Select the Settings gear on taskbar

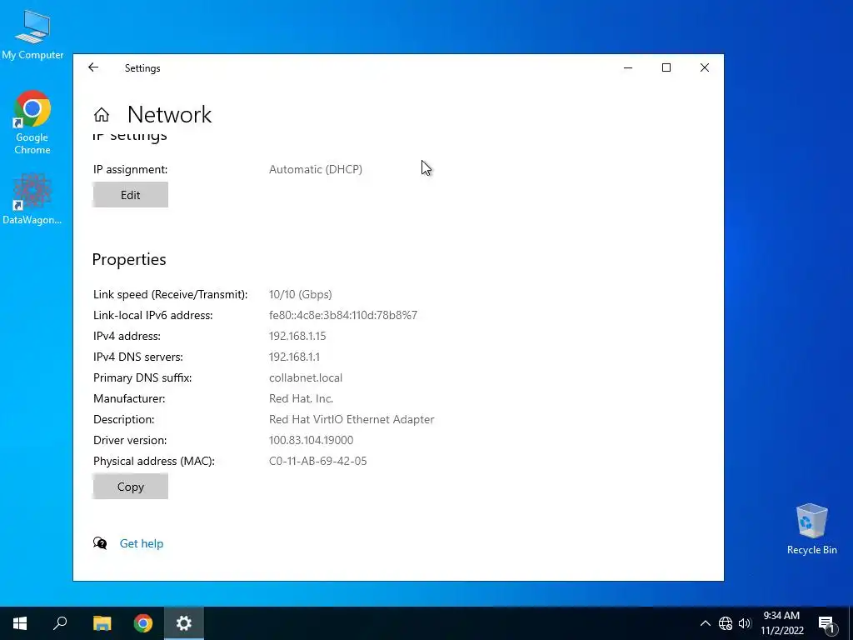coord(184,623)
